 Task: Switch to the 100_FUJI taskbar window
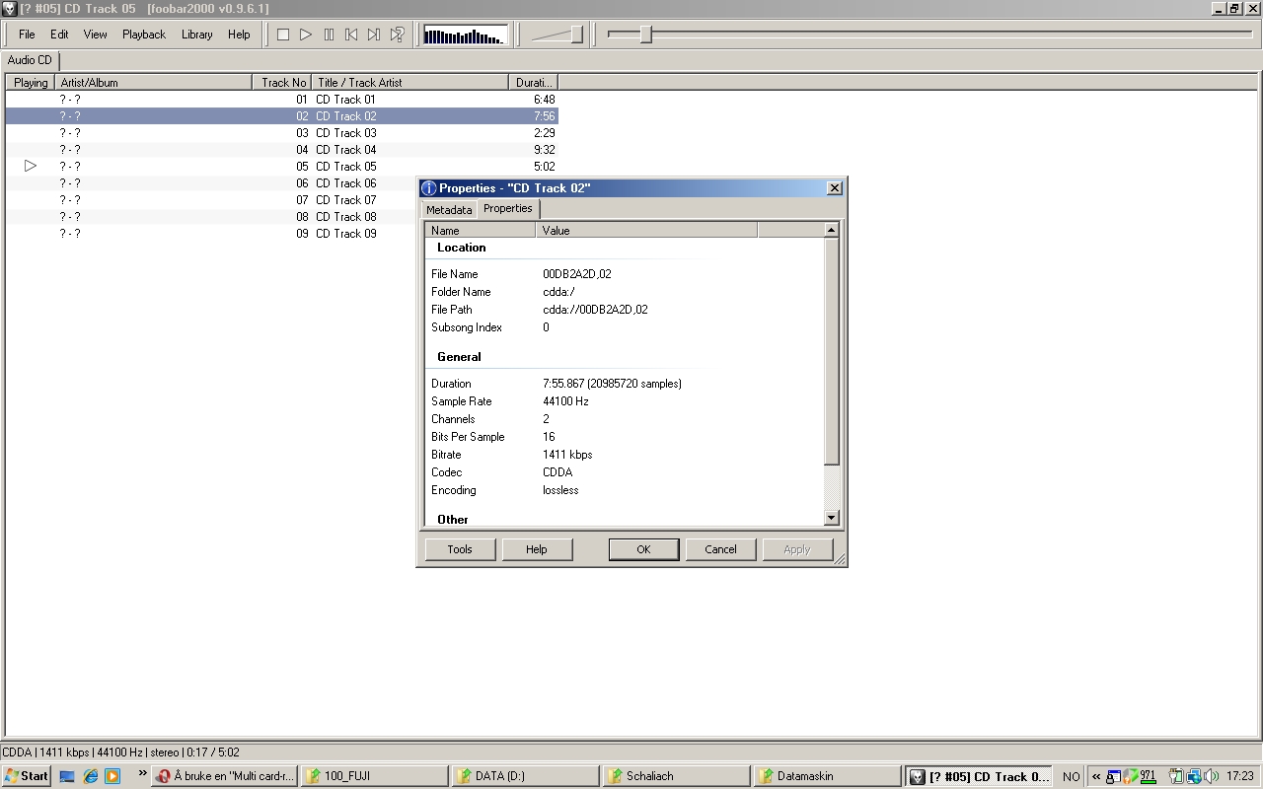(373, 776)
